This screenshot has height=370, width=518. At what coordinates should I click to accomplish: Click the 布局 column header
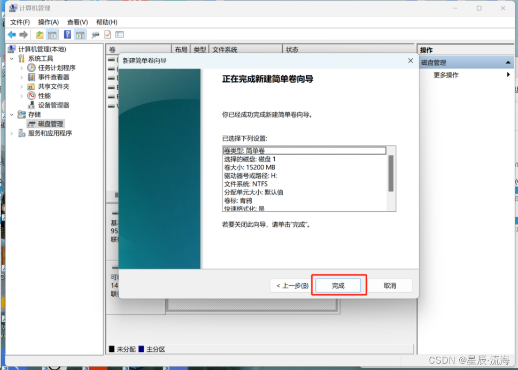(x=181, y=49)
